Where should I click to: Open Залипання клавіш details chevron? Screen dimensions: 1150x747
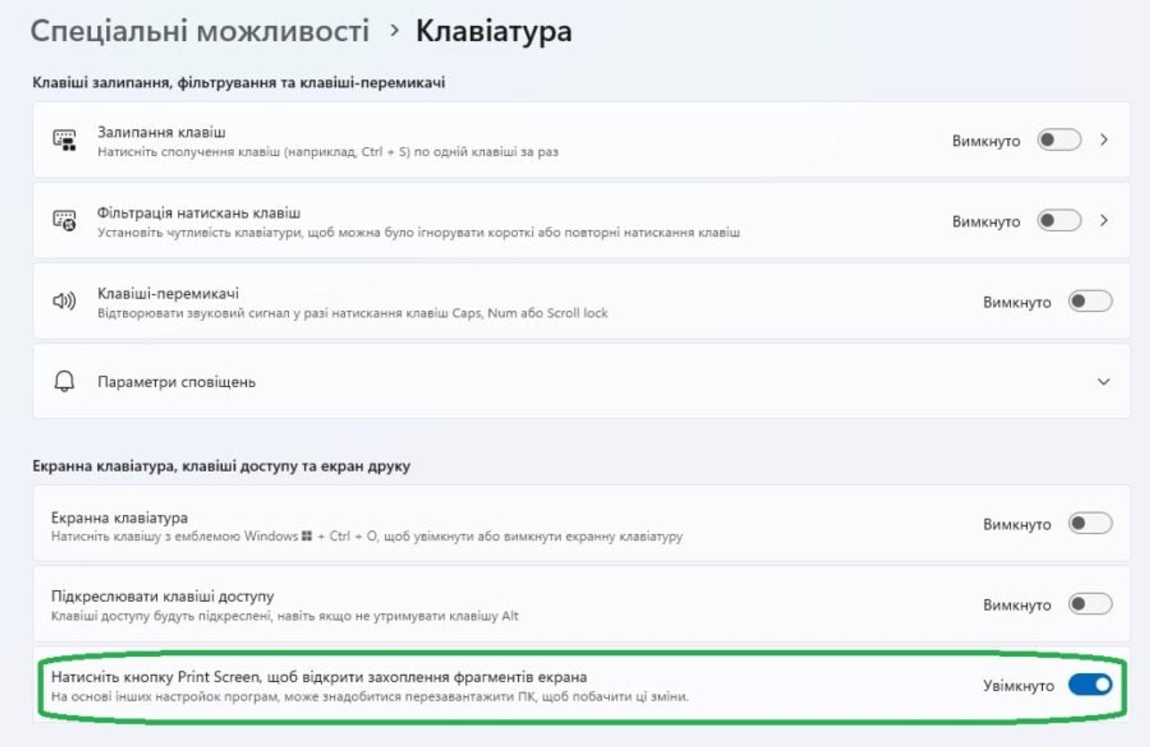point(1104,140)
